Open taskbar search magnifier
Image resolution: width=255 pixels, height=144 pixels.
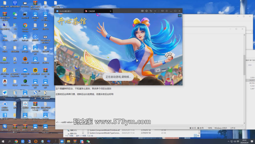[9, 142]
